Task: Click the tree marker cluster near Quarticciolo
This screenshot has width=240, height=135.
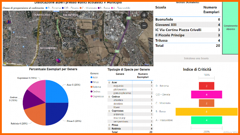Action: 8,22
